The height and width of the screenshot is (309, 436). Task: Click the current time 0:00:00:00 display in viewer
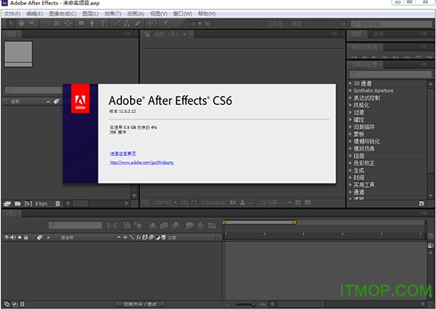213,203
